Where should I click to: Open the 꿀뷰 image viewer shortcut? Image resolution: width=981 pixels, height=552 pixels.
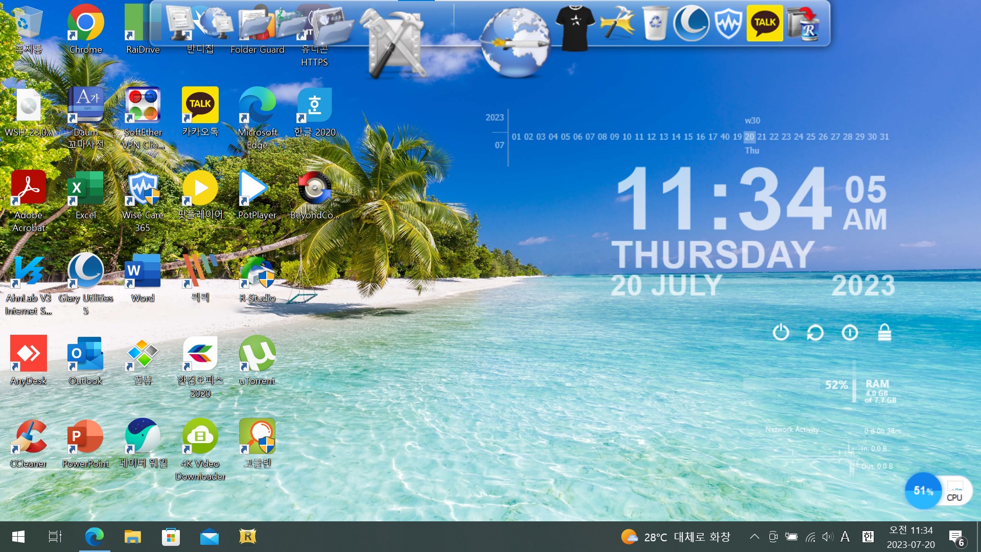(x=143, y=353)
